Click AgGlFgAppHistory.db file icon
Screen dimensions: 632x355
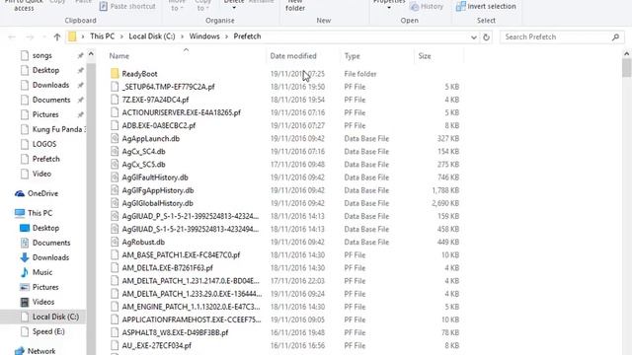115,190
